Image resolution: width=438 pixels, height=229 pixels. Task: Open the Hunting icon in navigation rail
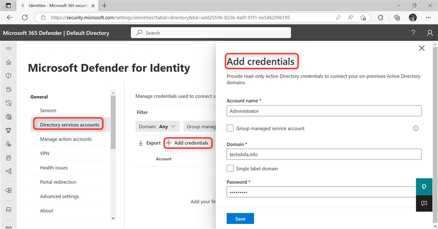(x=9, y=89)
